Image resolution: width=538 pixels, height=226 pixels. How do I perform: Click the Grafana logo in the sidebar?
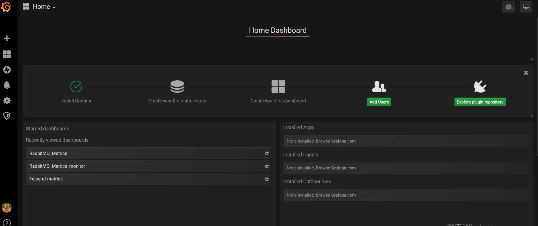pos(6,7)
